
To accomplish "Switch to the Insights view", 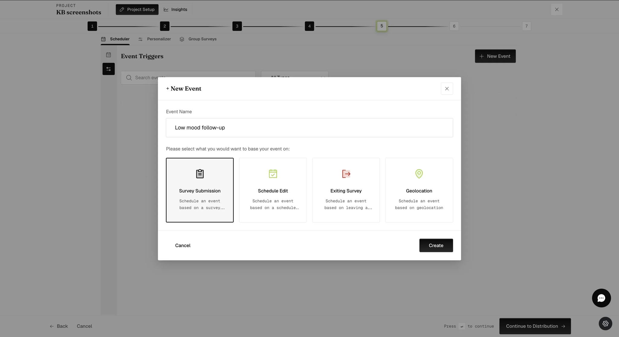I will click(x=175, y=9).
